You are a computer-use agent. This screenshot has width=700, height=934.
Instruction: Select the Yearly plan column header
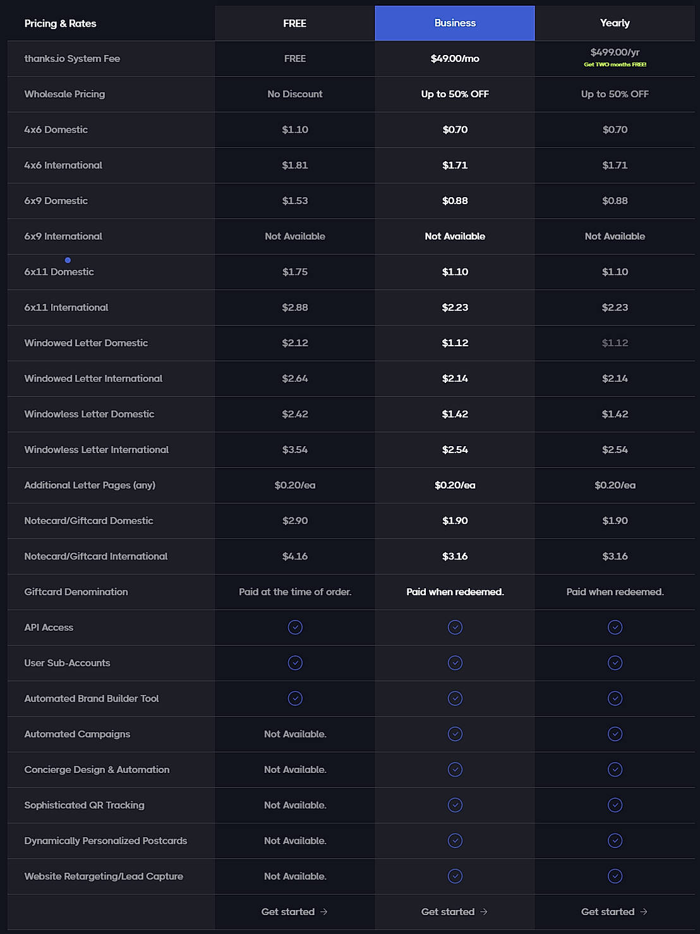pyautogui.click(x=615, y=23)
